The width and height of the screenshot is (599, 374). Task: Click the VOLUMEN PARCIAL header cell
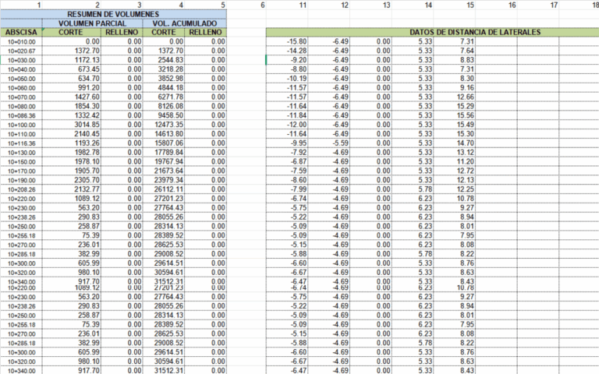click(x=93, y=23)
